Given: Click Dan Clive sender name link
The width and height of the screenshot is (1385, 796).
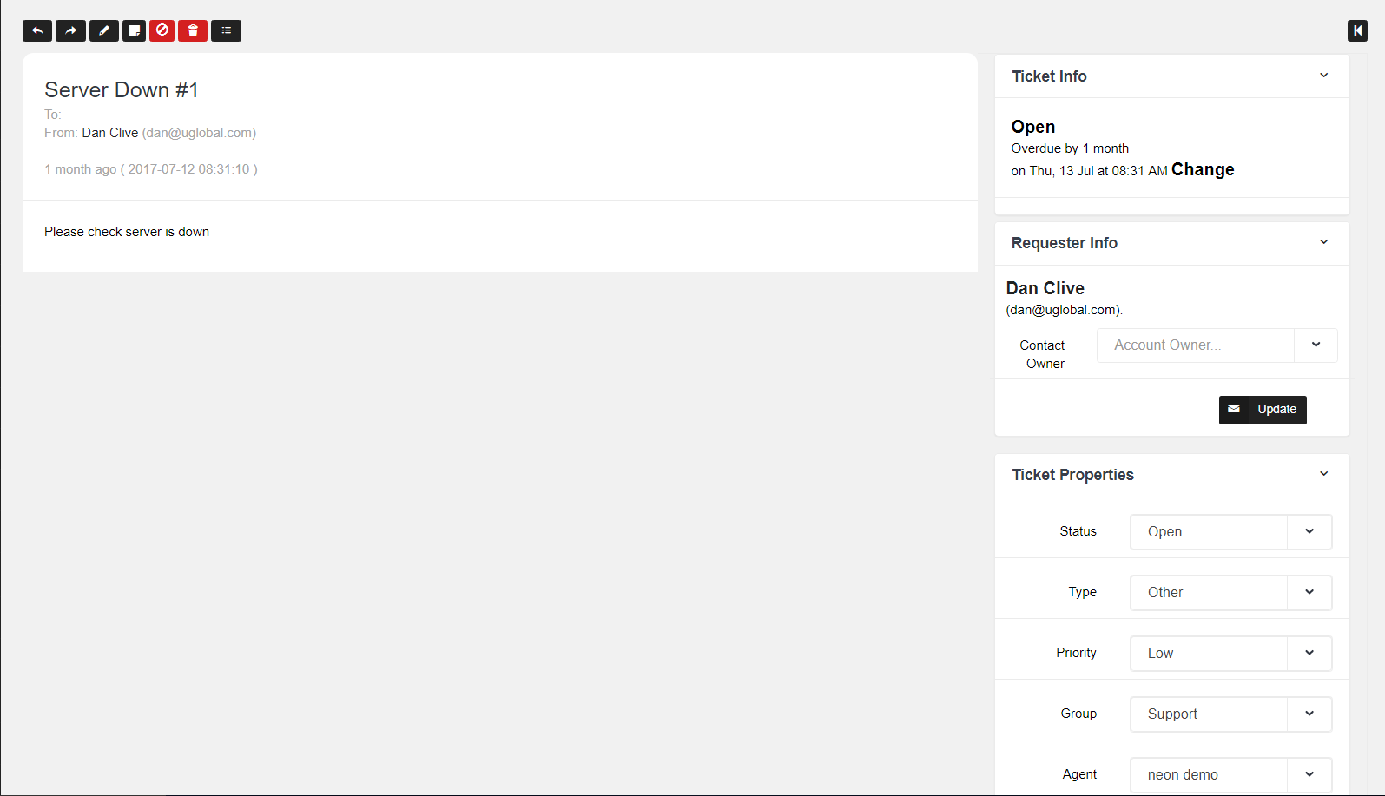Looking at the screenshot, I should 110,133.
